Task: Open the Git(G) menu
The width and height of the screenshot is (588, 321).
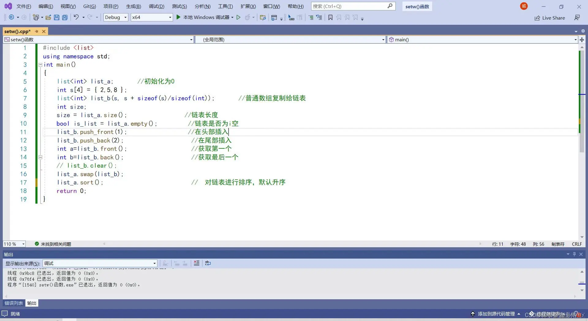Action: click(x=89, y=6)
